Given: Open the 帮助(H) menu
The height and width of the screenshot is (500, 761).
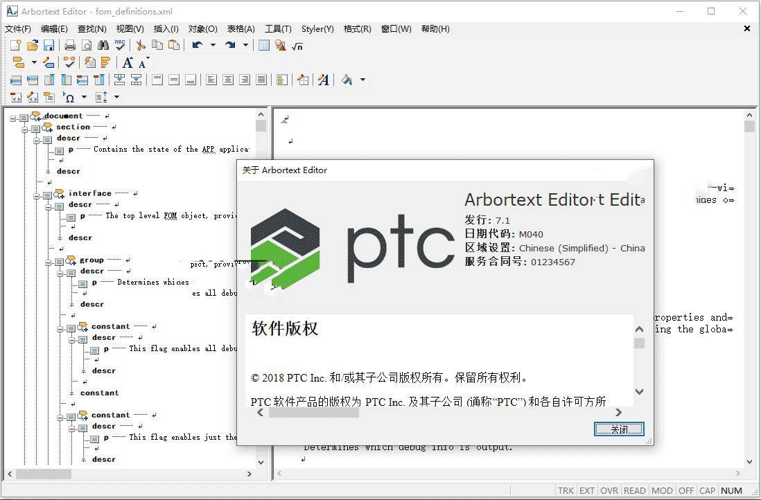Looking at the screenshot, I should pos(435,28).
